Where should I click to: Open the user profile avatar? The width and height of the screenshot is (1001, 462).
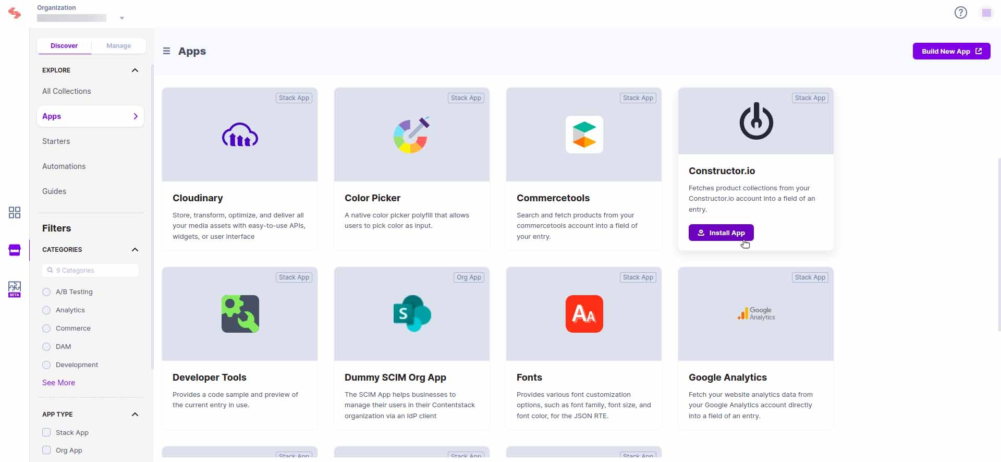tap(986, 13)
